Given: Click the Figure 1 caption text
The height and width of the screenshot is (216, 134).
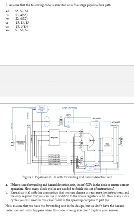Looking at the screenshot, I should [67, 177].
